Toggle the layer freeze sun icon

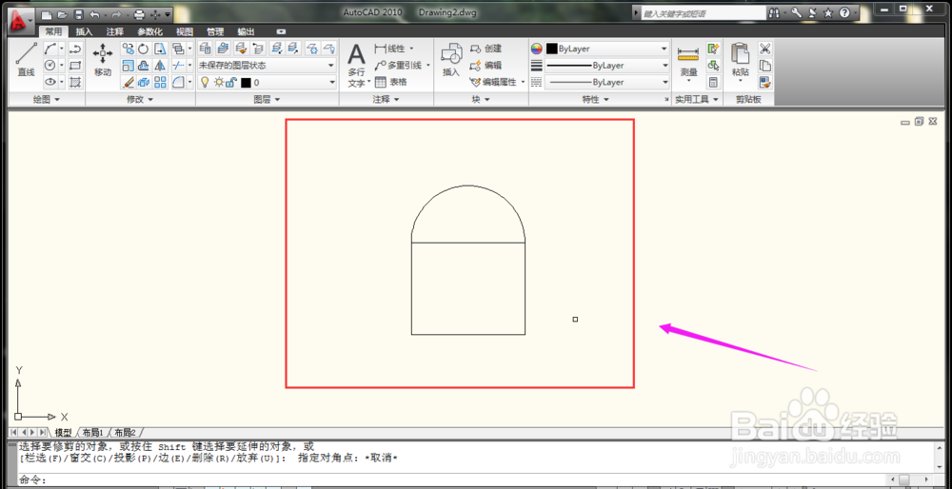pos(219,82)
